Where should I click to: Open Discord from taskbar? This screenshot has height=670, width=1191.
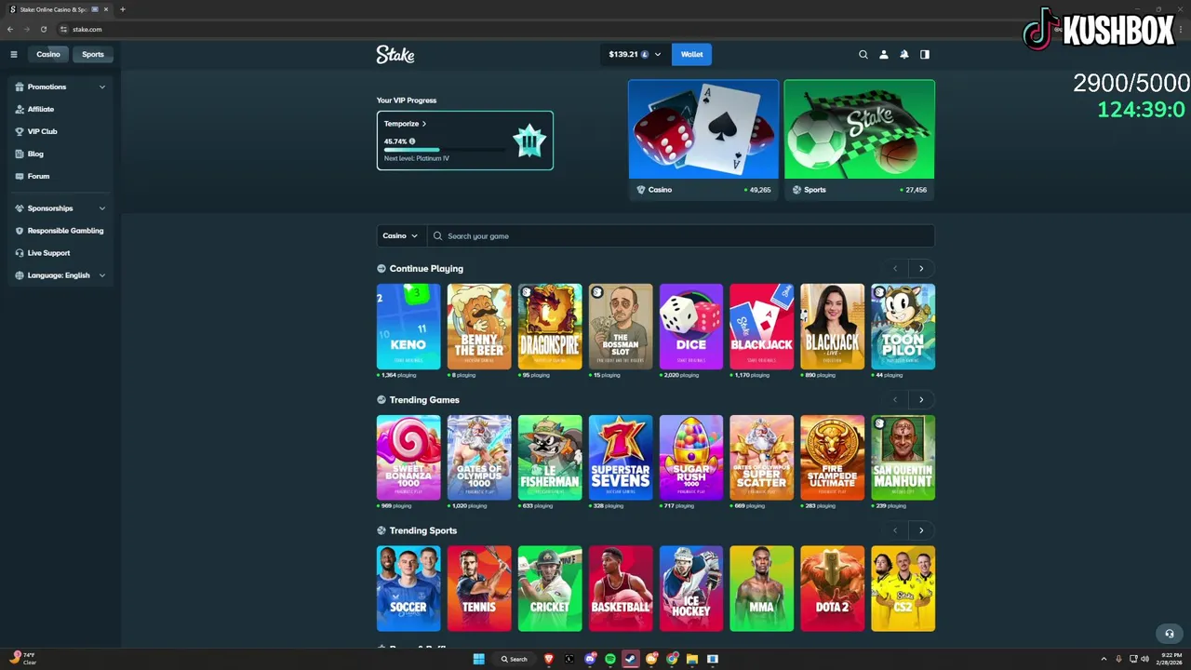tap(590, 659)
